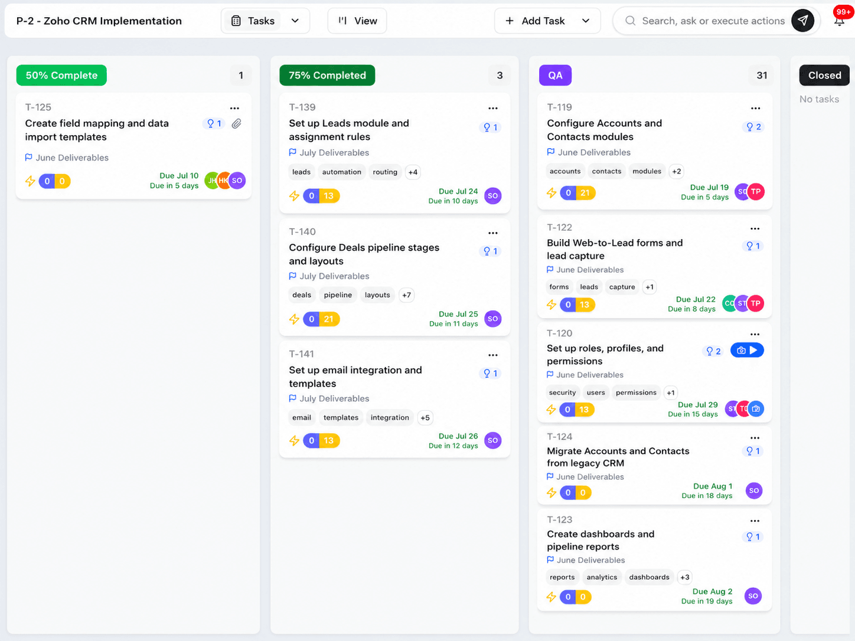The width and height of the screenshot is (855, 641).
Task: Open three-dot menu on T-122 card
Action: coord(755,228)
